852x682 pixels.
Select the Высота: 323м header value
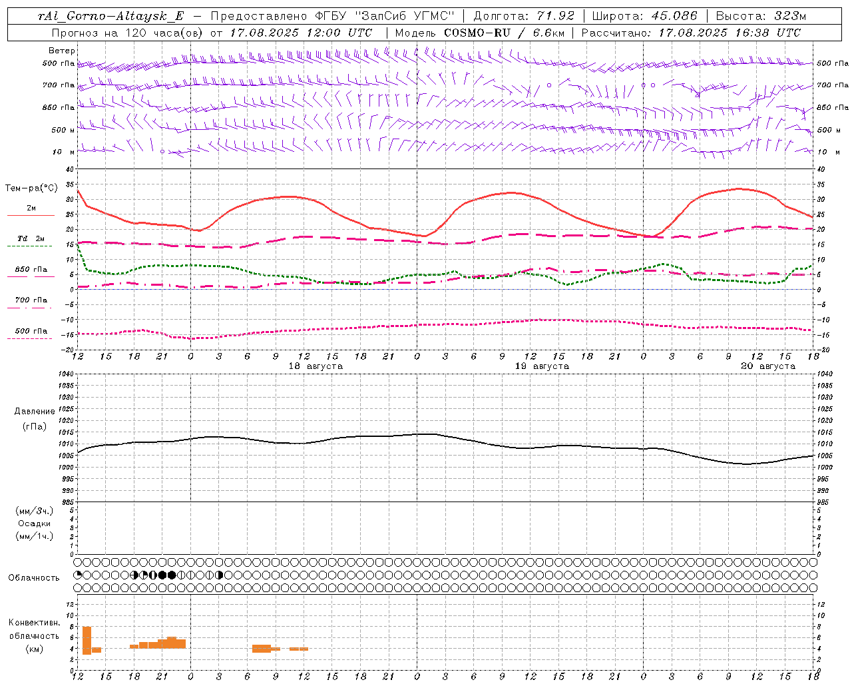point(761,17)
